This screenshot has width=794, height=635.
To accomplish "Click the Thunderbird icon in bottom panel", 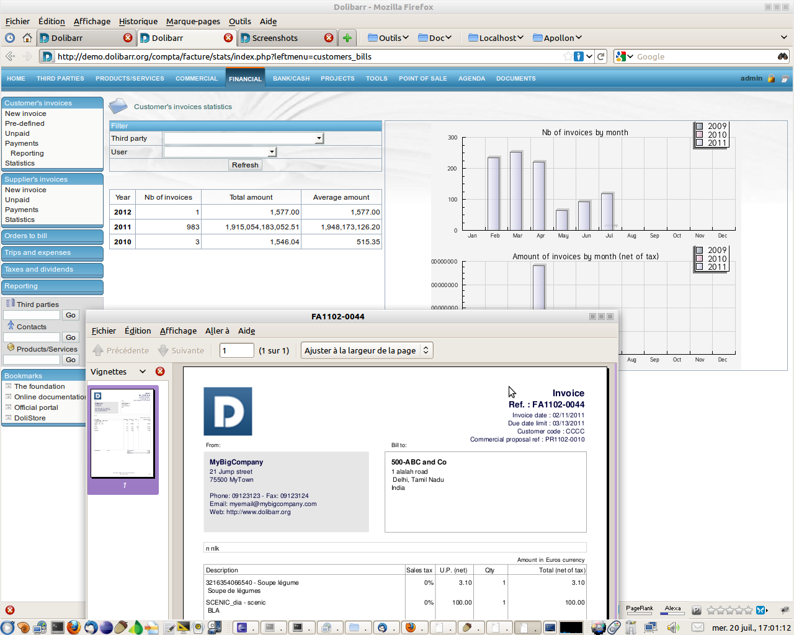I will click(91, 627).
